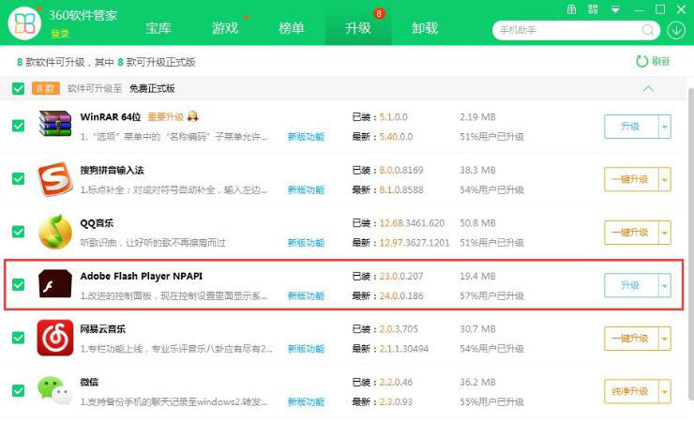Click 升级 button for Adobe Flash Player NPAPI
Viewport: 694px width, 423px height.
pyautogui.click(x=631, y=285)
